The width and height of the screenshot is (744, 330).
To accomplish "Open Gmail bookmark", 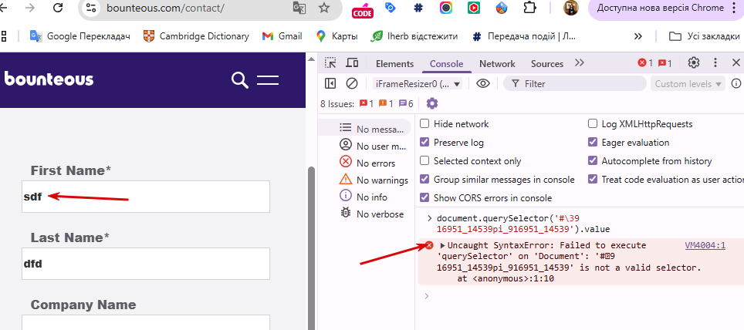I will pos(282,36).
